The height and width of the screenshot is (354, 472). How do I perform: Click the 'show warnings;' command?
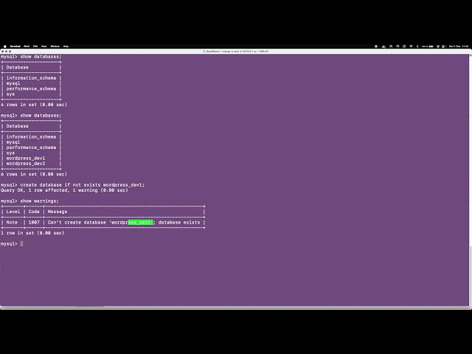tap(39, 201)
